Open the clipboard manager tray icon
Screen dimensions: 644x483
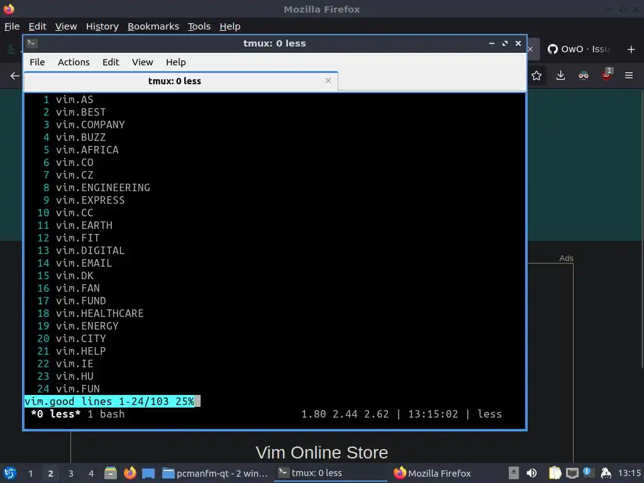coord(555,473)
